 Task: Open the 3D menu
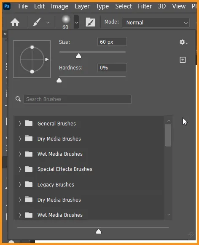162,6
